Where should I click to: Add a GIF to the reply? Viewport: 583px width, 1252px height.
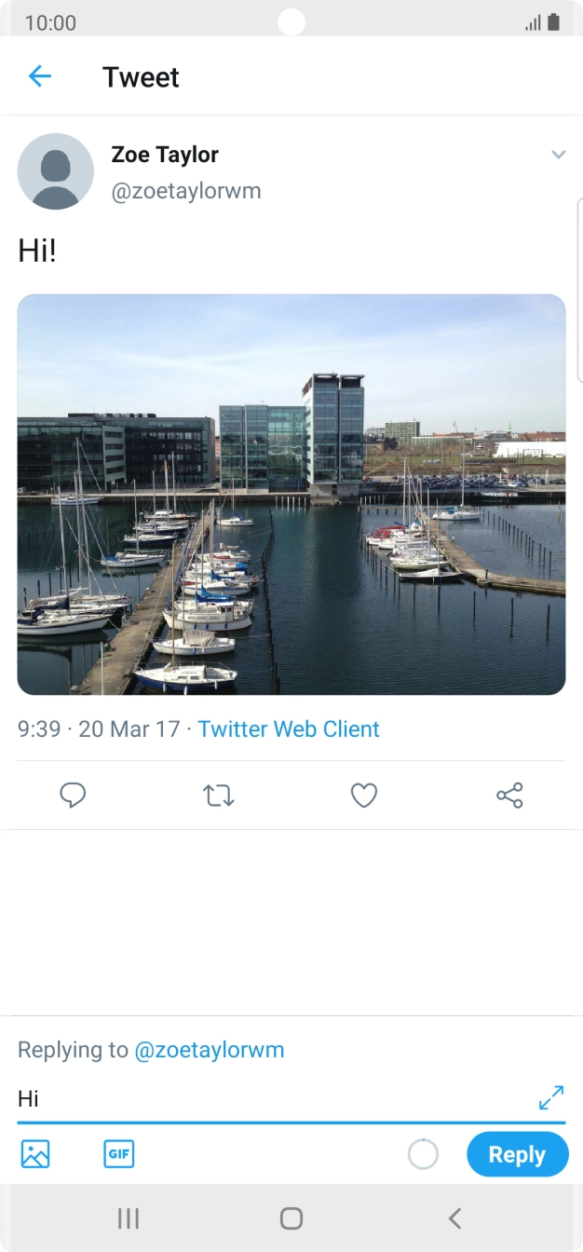click(x=119, y=1154)
